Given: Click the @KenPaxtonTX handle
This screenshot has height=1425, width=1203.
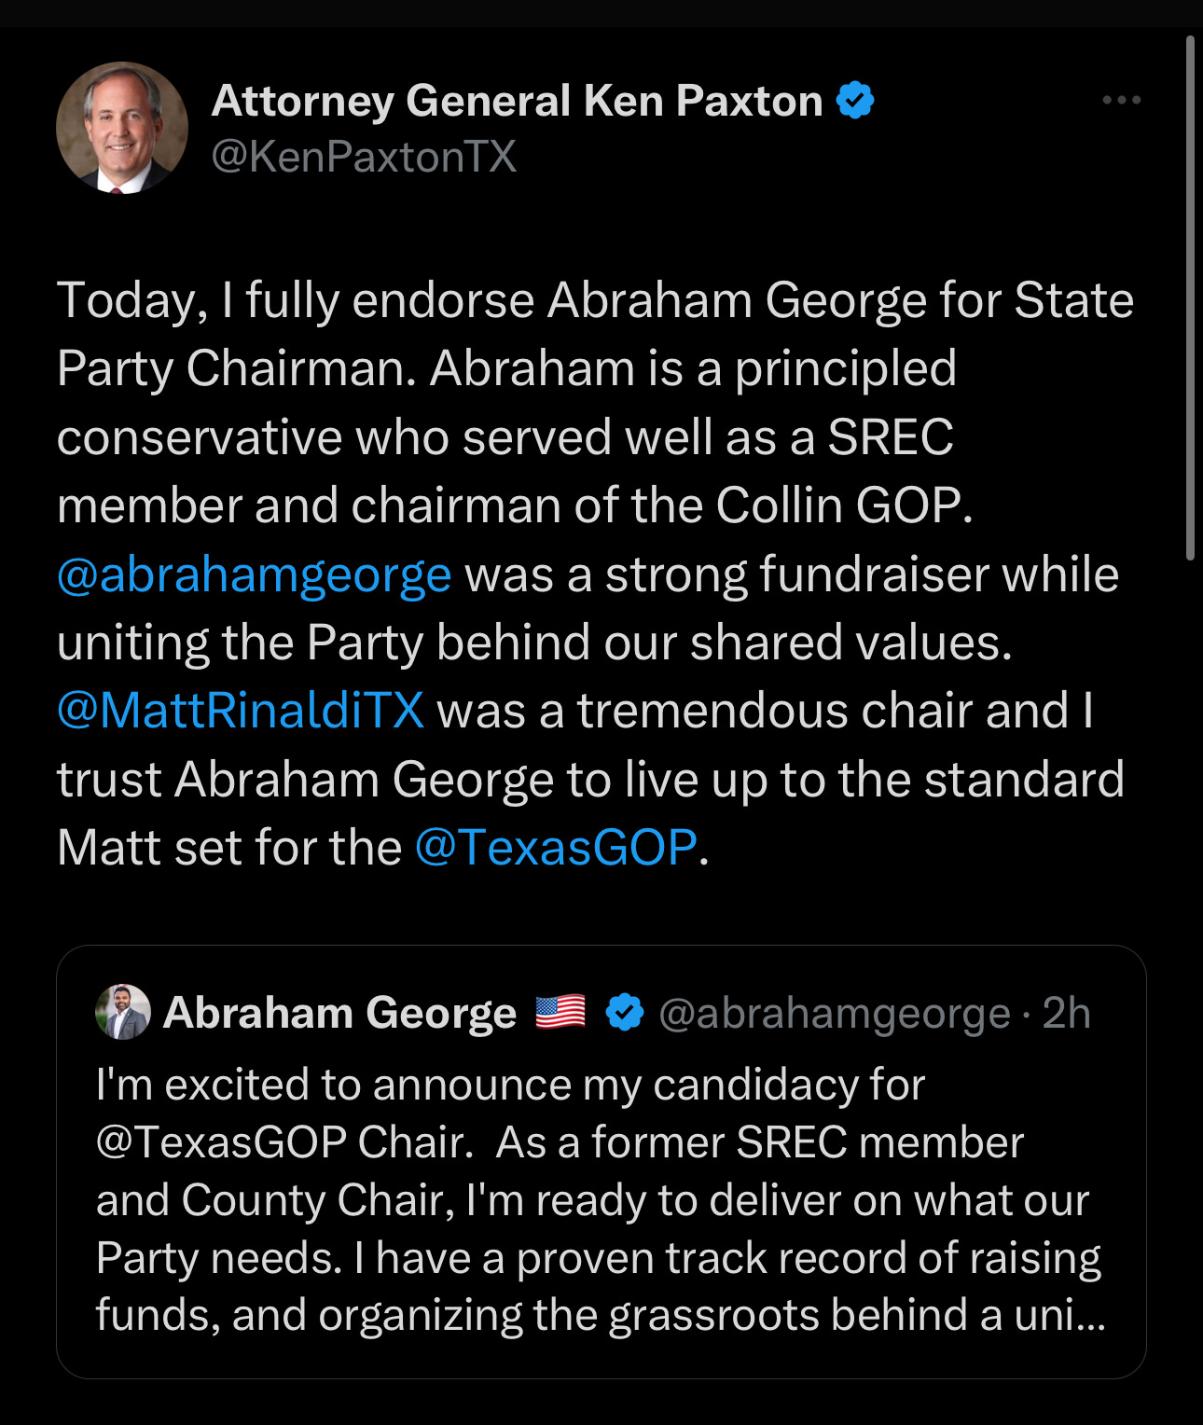Looking at the screenshot, I should (366, 155).
